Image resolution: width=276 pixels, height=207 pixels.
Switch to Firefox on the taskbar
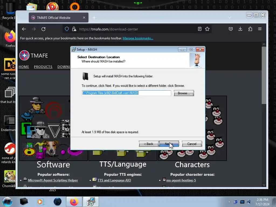74,202
